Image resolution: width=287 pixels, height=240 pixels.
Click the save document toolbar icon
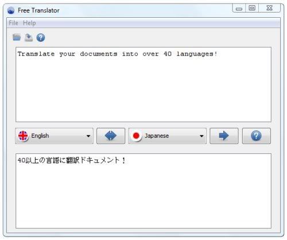point(29,37)
